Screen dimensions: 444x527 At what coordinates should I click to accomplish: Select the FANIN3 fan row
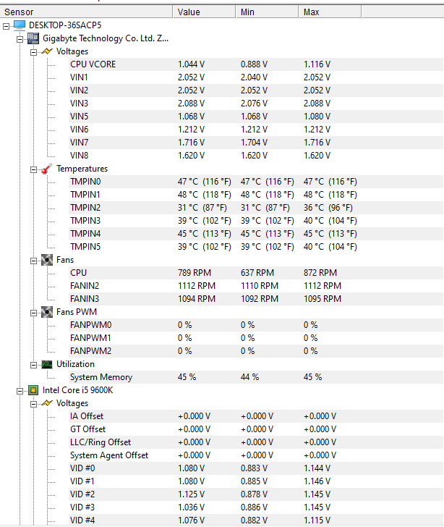tap(256, 299)
